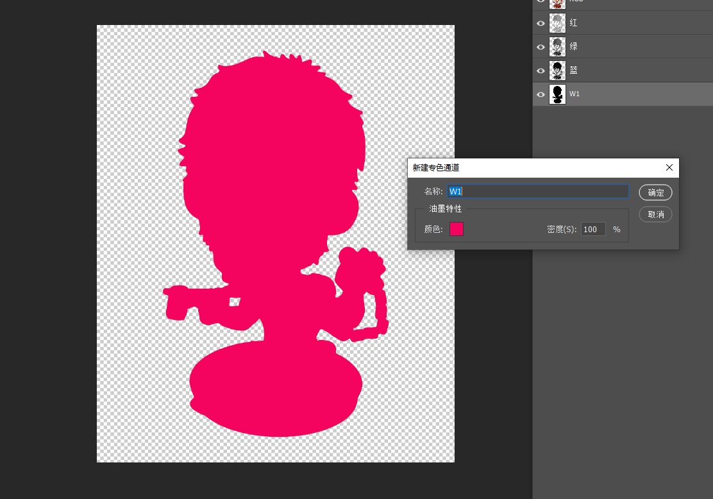Confirm dialog with the 确定 button
713x499 pixels.
coord(655,192)
